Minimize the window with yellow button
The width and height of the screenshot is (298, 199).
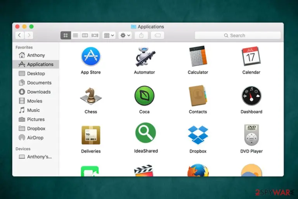click(24, 27)
